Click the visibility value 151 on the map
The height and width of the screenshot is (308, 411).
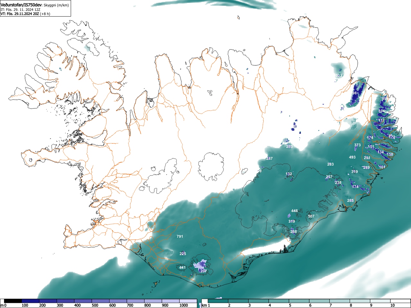(x=371, y=147)
